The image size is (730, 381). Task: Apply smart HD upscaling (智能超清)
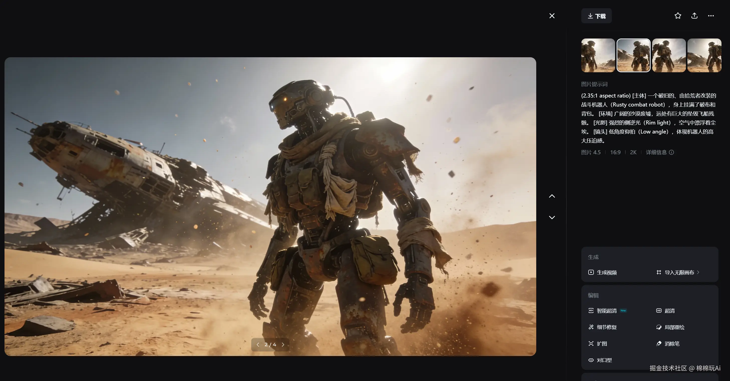[x=606, y=310]
